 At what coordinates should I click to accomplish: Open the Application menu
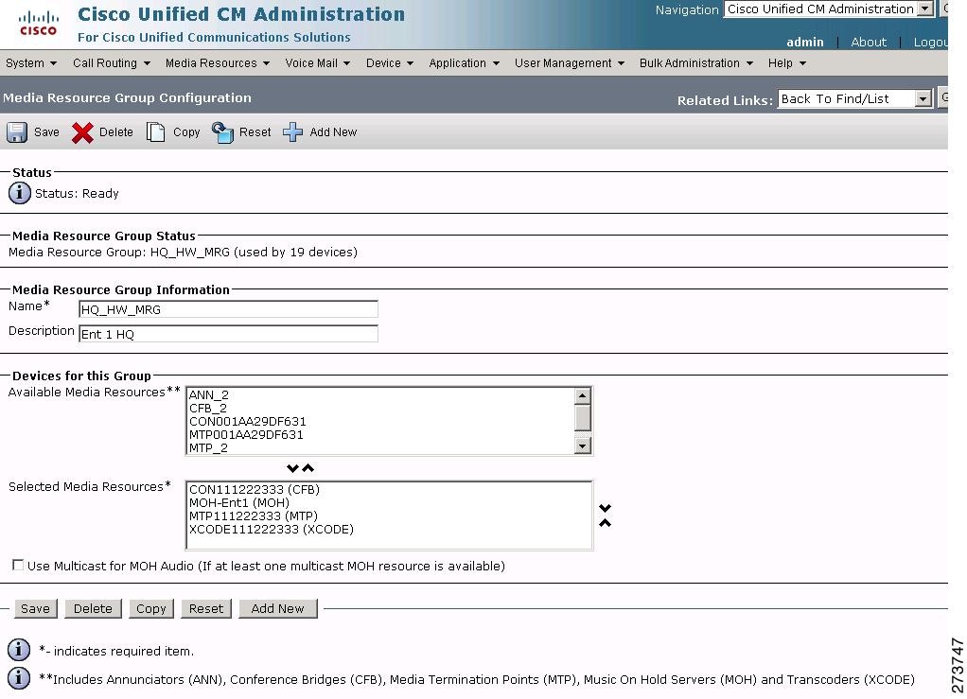click(x=464, y=62)
